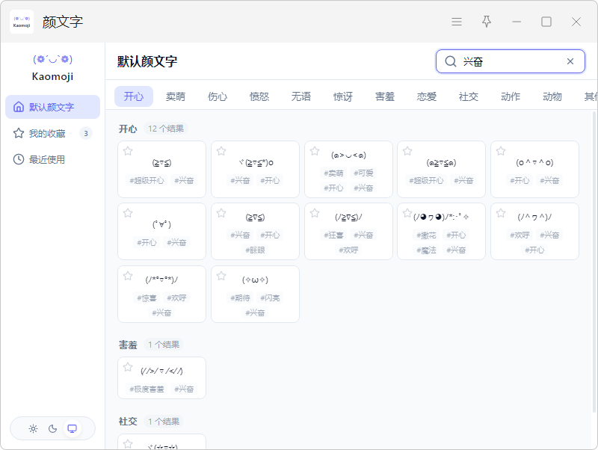Select the 卖萌 category tab

click(x=176, y=96)
